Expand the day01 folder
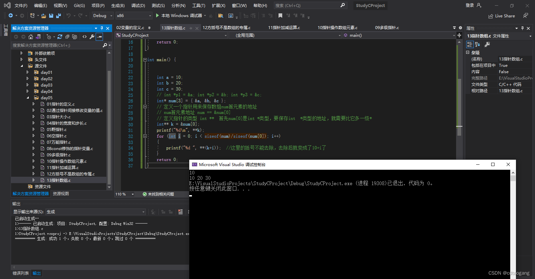This screenshot has width=535, height=279. click(27, 72)
